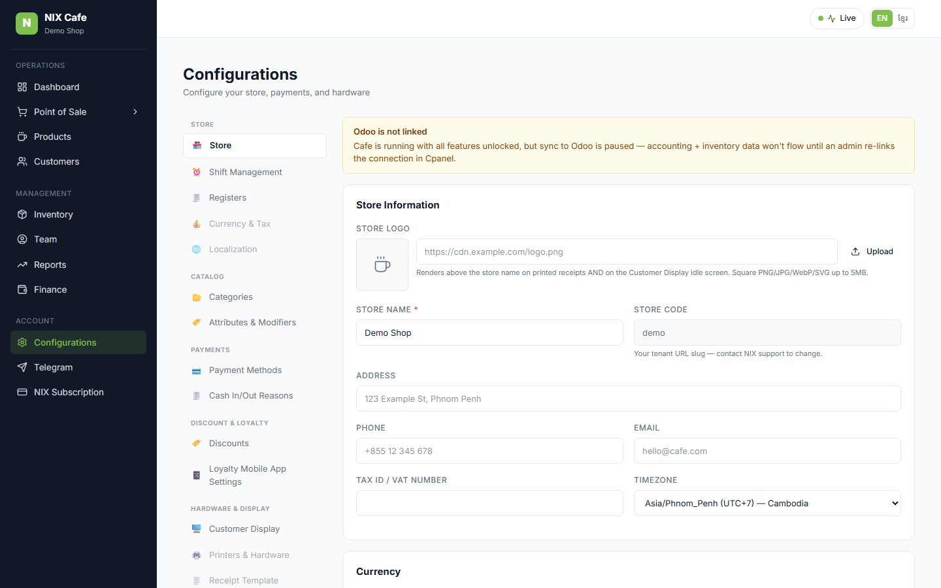The height and width of the screenshot is (588, 941).
Task: Select the Telegram paper-plane icon
Action: click(x=22, y=367)
